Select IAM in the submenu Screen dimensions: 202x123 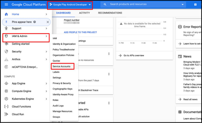(55, 38)
